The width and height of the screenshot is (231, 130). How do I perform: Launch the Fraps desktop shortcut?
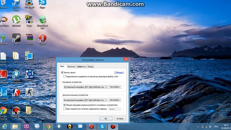coord(29,21)
